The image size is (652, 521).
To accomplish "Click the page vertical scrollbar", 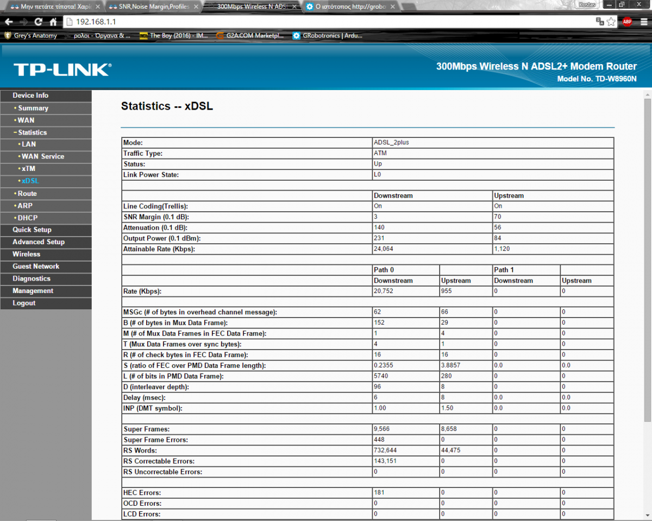I will (x=647, y=260).
